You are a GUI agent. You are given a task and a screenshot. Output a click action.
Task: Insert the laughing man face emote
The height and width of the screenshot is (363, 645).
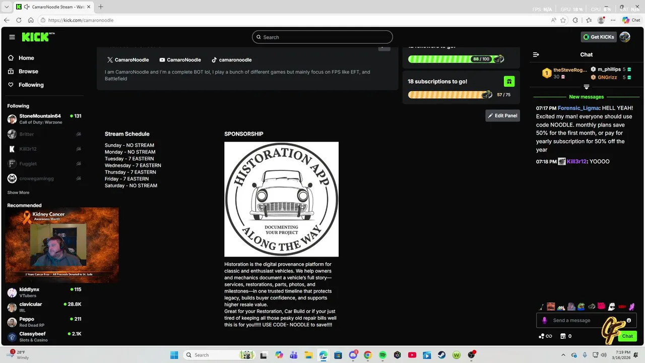click(x=551, y=307)
